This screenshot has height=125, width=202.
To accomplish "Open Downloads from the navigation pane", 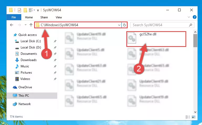I will [29, 60].
